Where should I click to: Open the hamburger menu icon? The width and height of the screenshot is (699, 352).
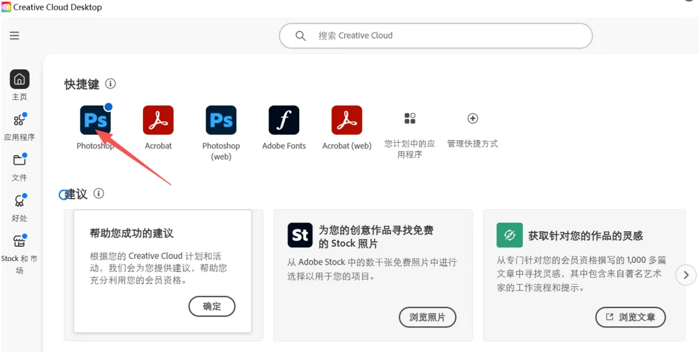click(14, 36)
